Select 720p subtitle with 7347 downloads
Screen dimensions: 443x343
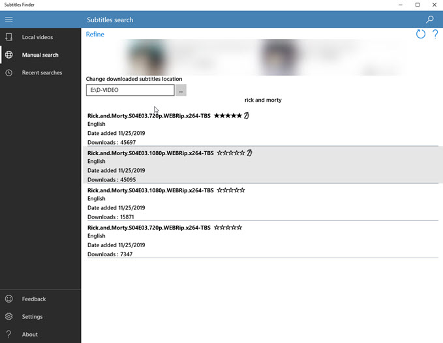click(x=263, y=240)
